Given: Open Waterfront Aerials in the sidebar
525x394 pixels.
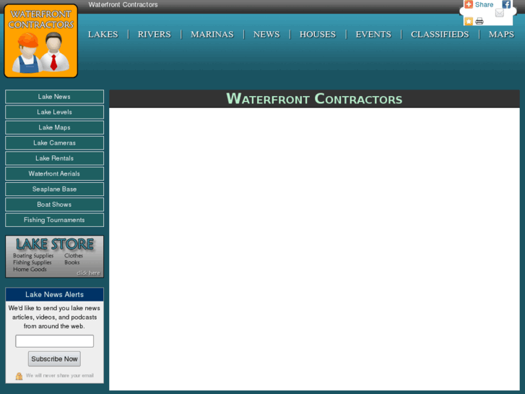Looking at the screenshot, I should [54, 174].
